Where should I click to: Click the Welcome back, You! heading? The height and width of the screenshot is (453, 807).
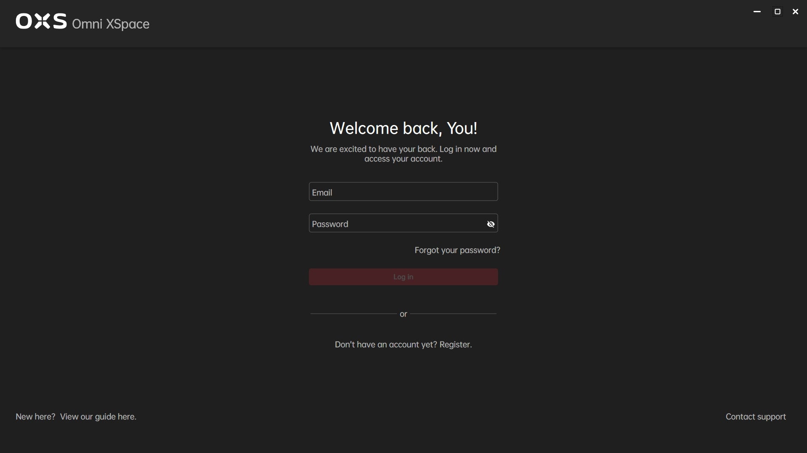(x=403, y=128)
